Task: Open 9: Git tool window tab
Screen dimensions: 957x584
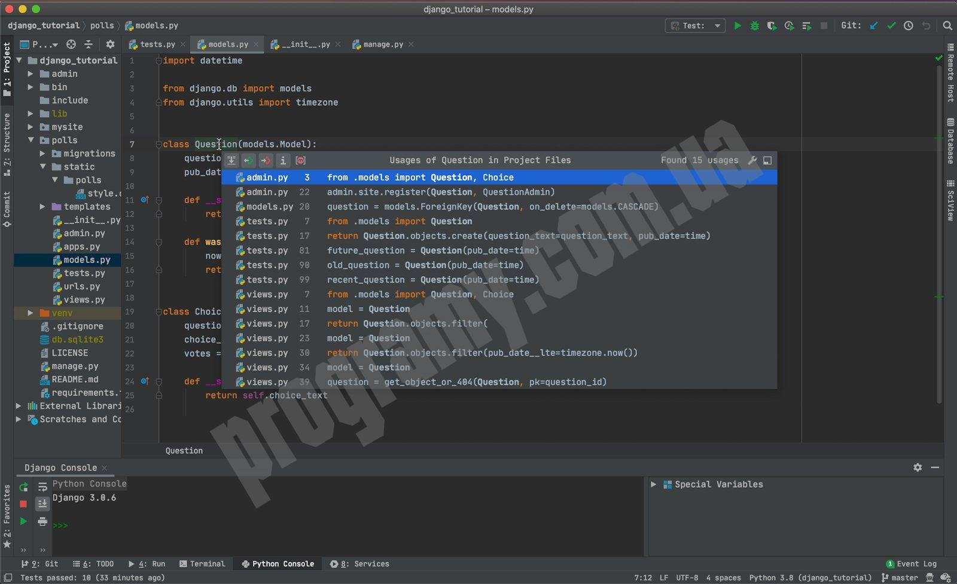Action: pos(39,564)
